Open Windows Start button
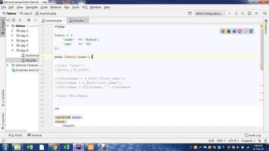The height and width of the screenshot is (151, 269). (x=5, y=147)
